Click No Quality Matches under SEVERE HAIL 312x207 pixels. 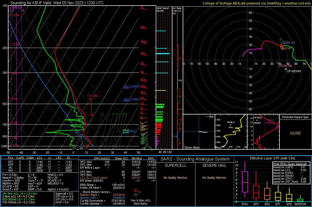point(214,178)
